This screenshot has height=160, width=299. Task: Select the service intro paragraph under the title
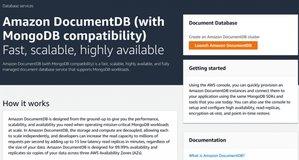click(x=86, y=67)
